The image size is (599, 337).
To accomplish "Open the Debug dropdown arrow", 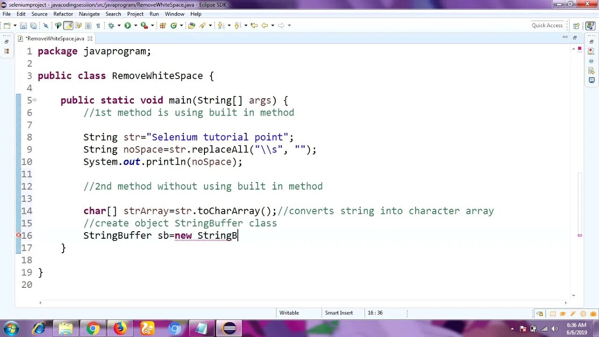I will 119,25.
